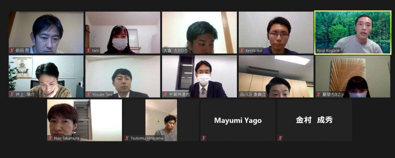Click the 金村 成秀 name placeholder tile
Screen dimensions: 395x158
pos(314,120)
